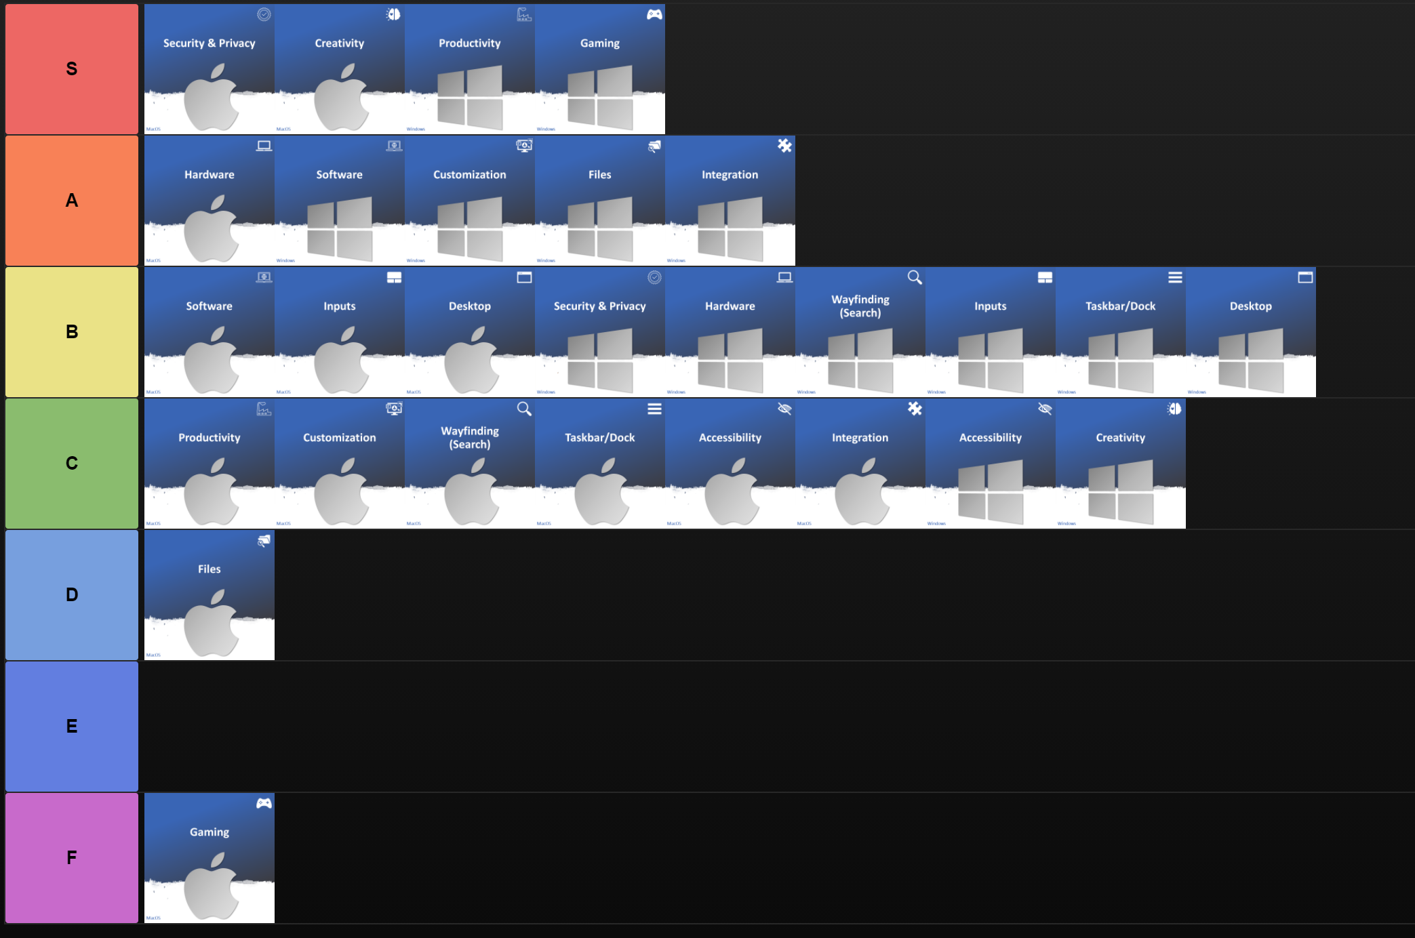Image resolution: width=1415 pixels, height=938 pixels.
Task: Toggle the Software Mac tile in row B
Action: (x=210, y=333)
